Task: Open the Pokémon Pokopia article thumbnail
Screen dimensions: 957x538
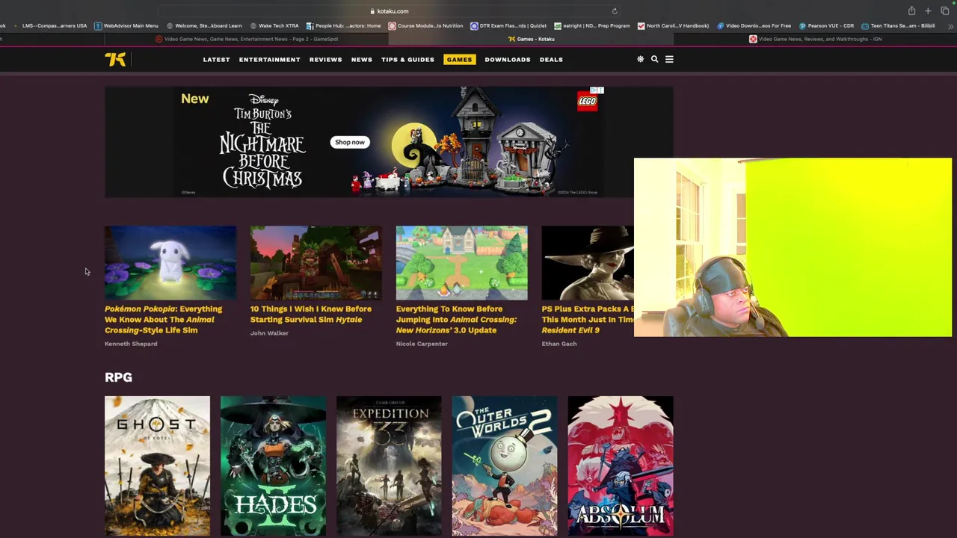Action: point(170,263)
